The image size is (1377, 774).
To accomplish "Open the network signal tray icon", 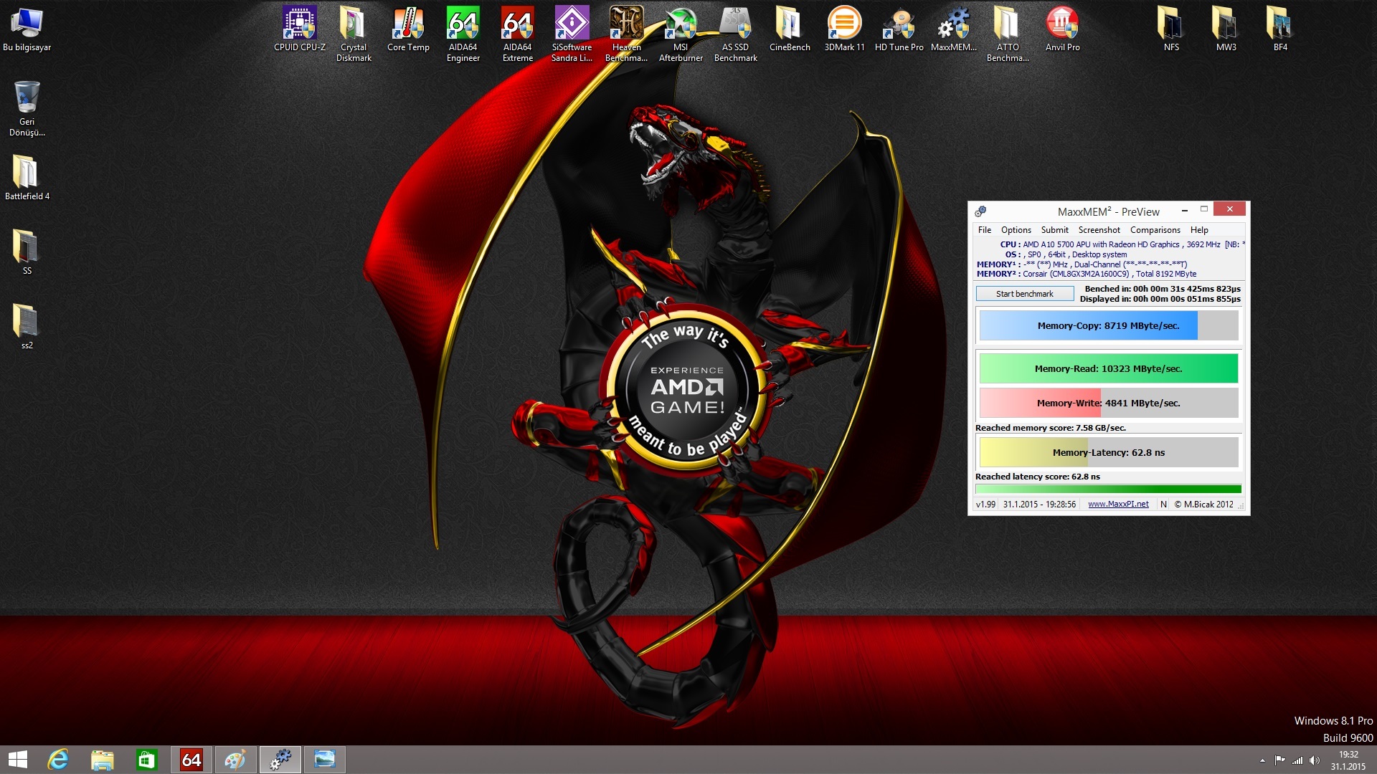I will pyautogui.click(x=1297, y=760).
